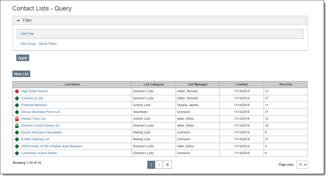Click red lock icon beside Holiday Party List
328x178 pixels.
tap(17, 119)
